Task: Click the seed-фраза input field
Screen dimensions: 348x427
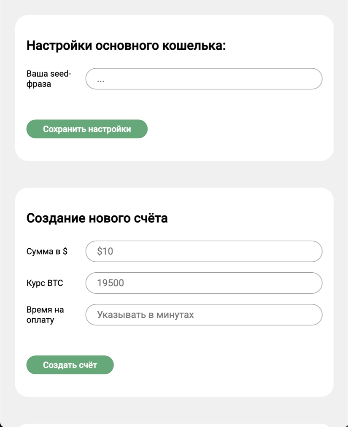Action: (204, 78)
